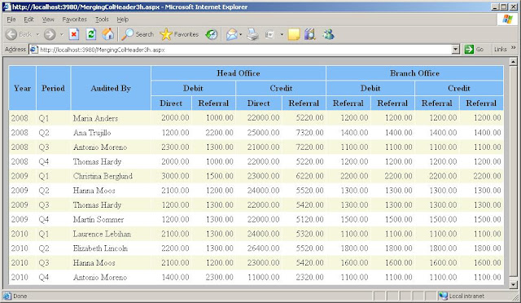Screen dimensions: 521x303
Task: Click the 7320.00 referral value
Action: (x=309, y=133)
